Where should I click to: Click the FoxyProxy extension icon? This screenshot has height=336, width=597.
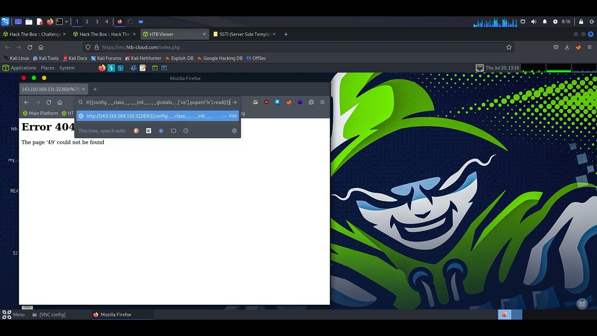pyautogui.click(x=289, y=102)
